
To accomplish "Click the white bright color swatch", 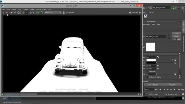I will click(151, 60).
